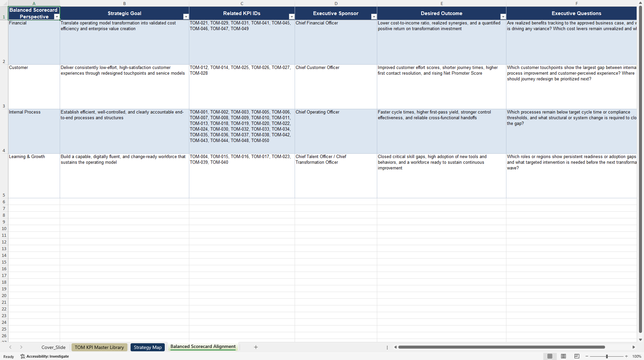Click the sheet tab options dots
This screenshot has height=360, width=644.
pyautogui.click(x=387, y=347)
